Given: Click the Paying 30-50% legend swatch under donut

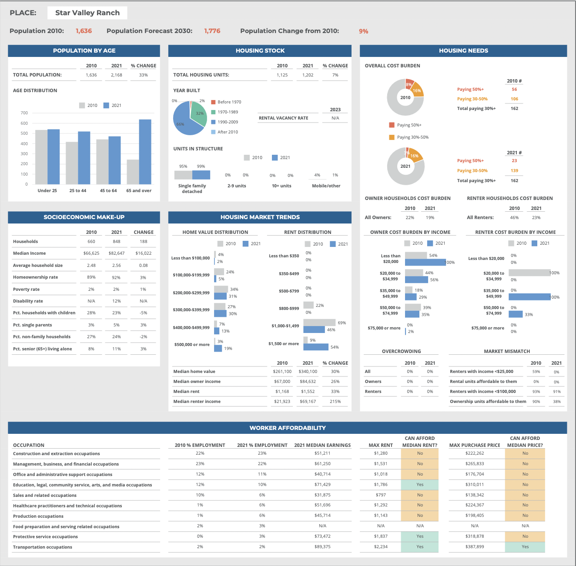Looking at the screenshot, I should click(x=392, y=137).
